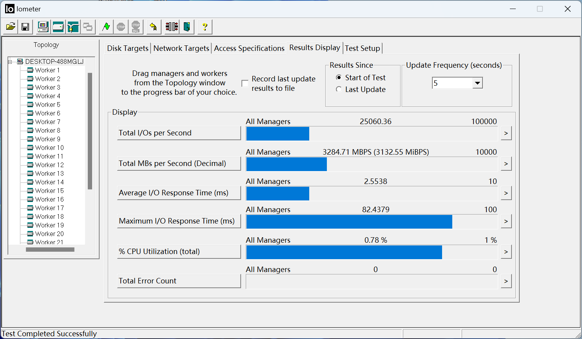Duplicate the selected worker icon
This screenshot has height=339, width=582.
point(88,27)
